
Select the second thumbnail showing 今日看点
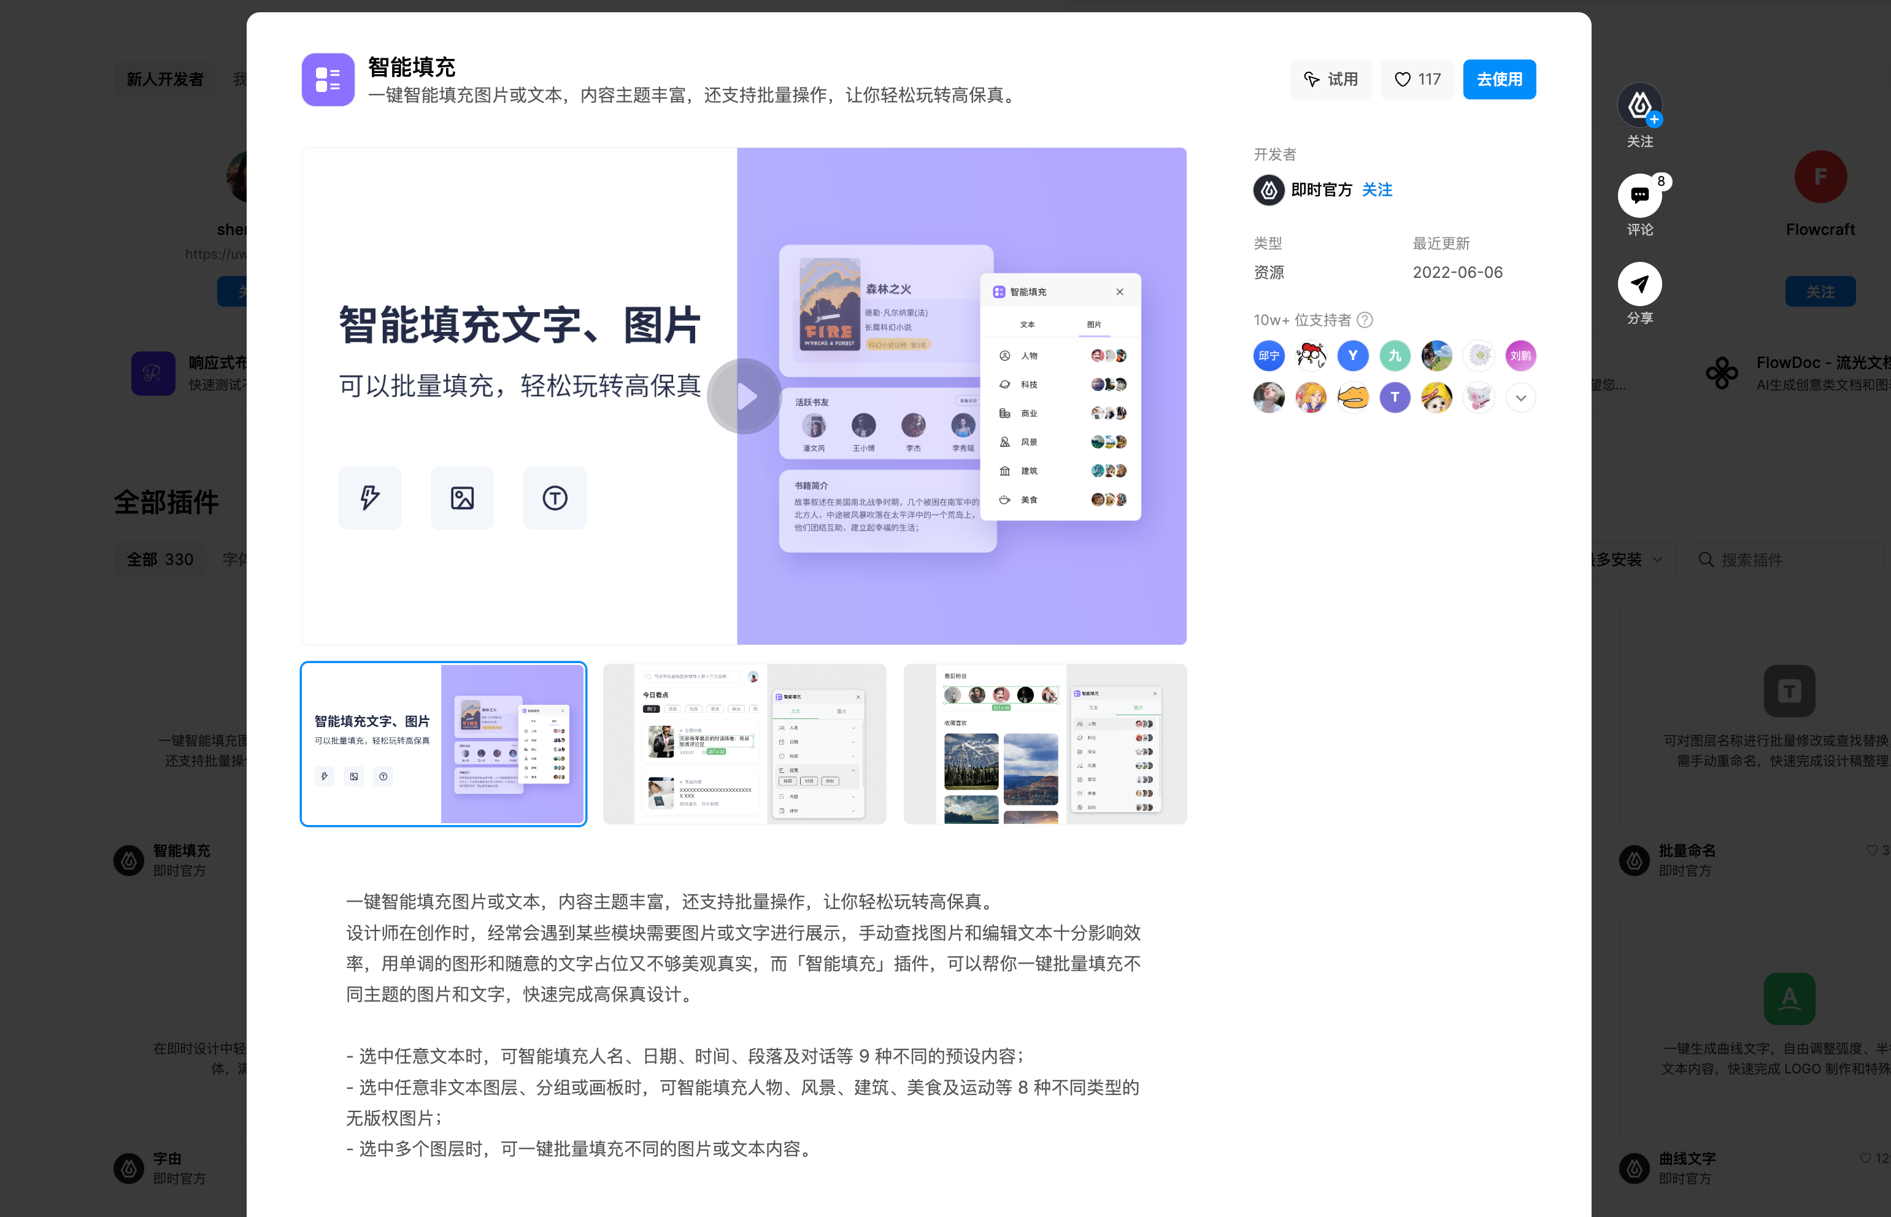pos(744,743)
